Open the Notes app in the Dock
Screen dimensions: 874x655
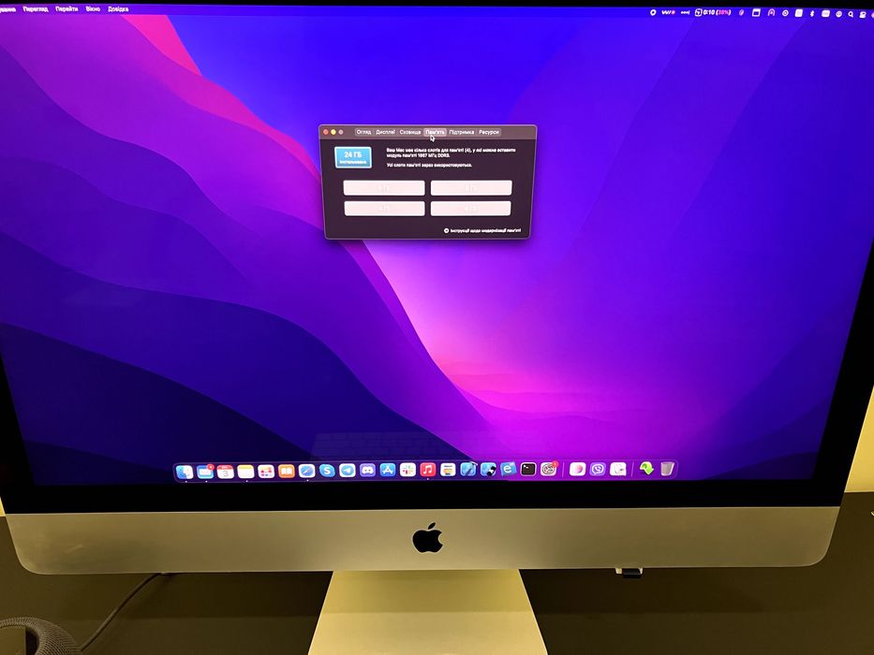(245, 472)
